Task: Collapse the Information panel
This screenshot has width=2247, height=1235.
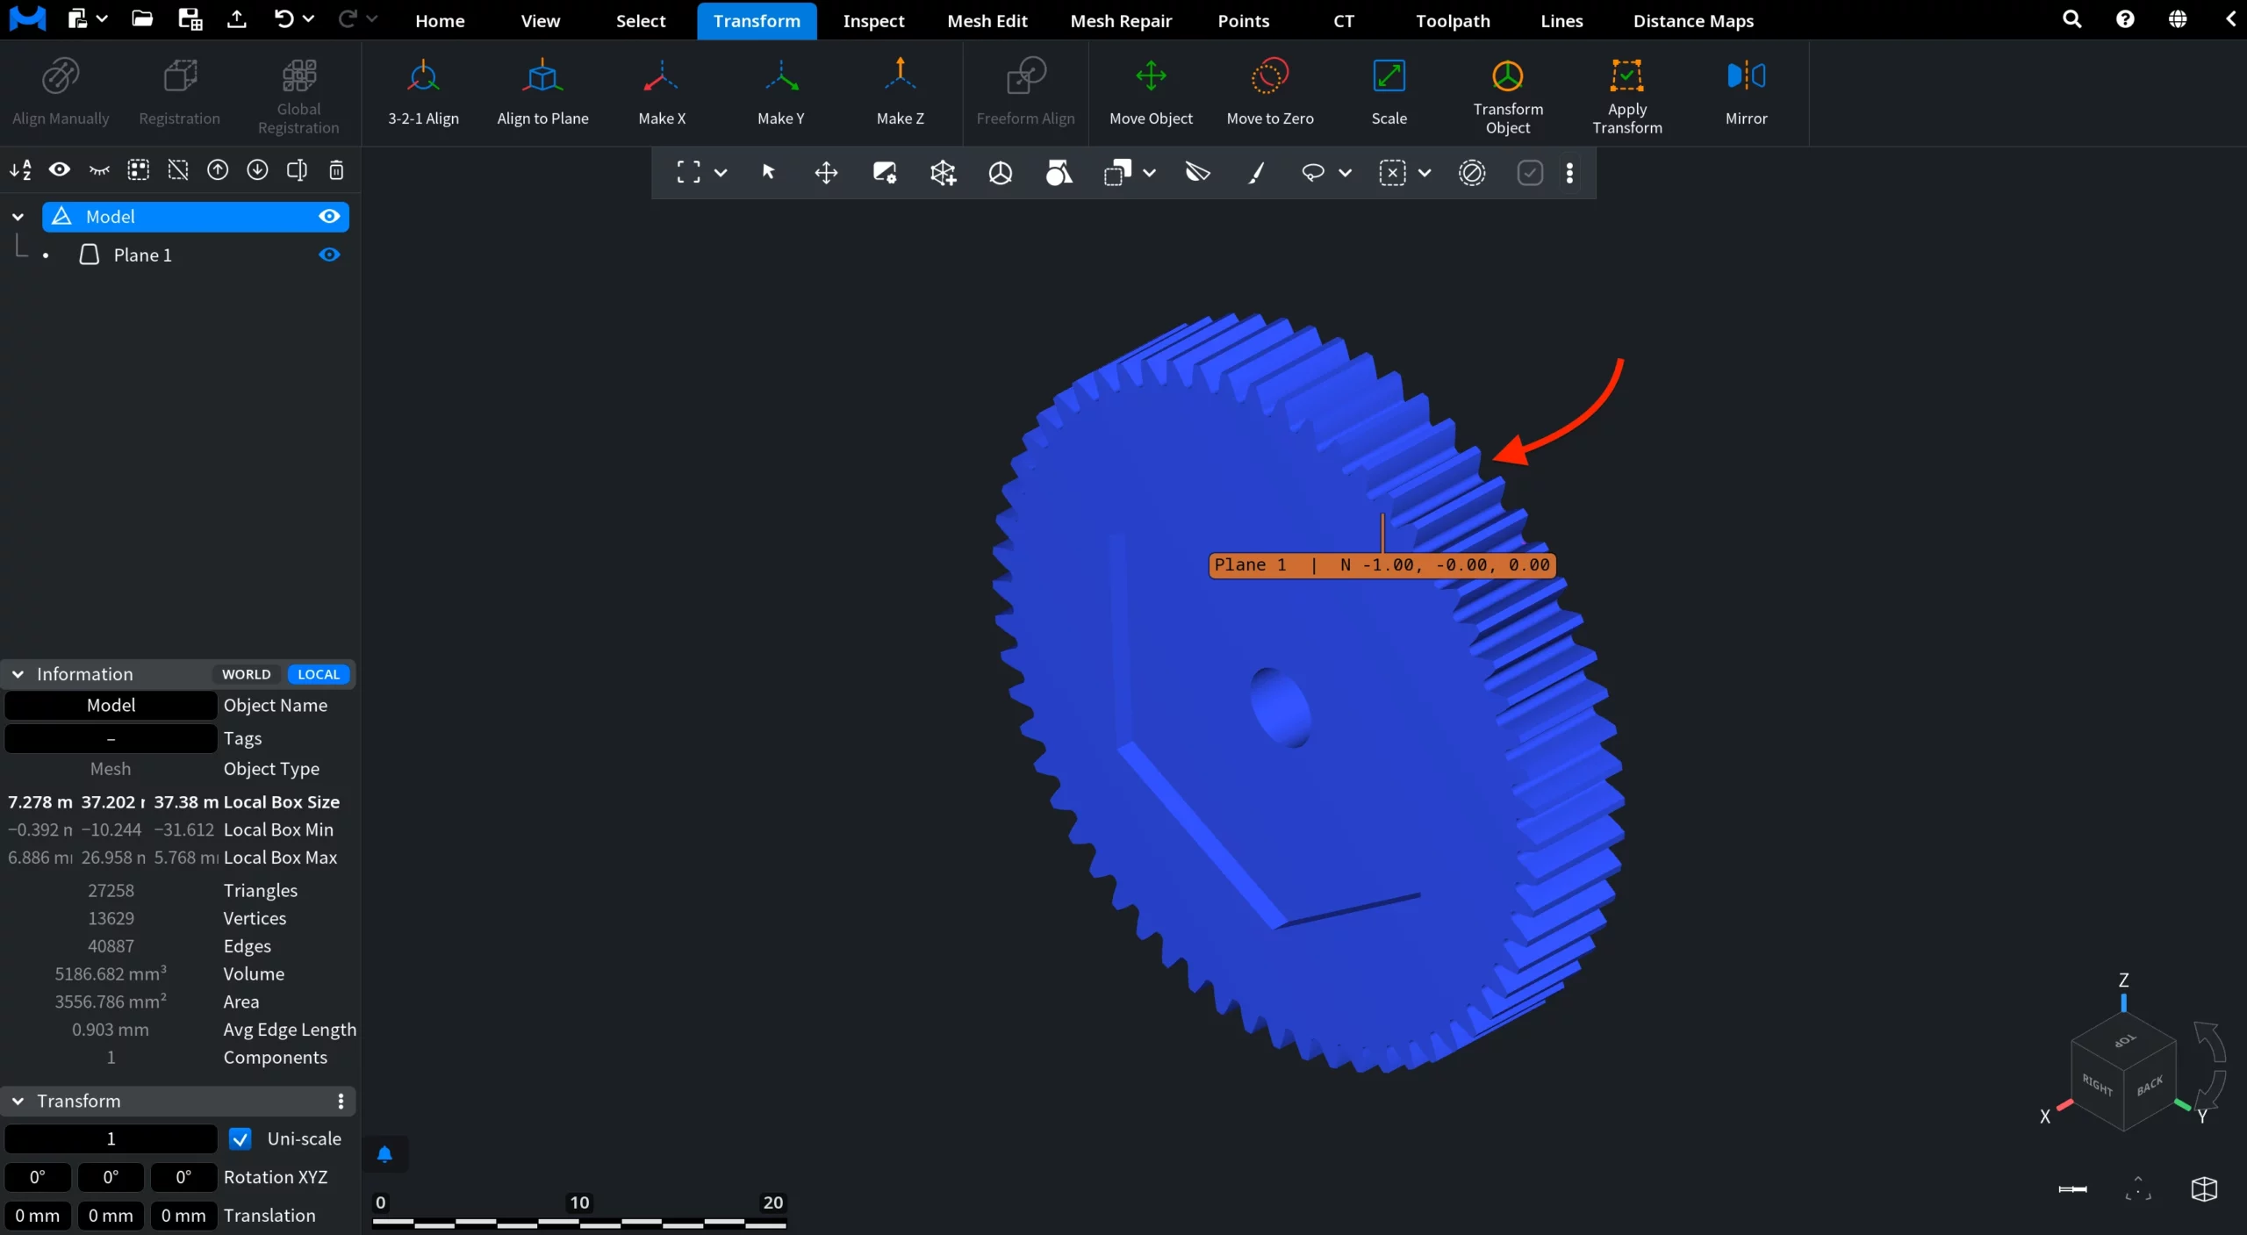Action: point(18,674)
